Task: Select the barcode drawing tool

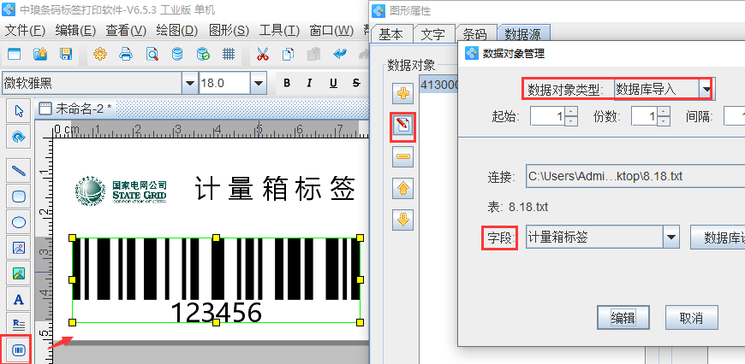Action: [x=18, y=349]
